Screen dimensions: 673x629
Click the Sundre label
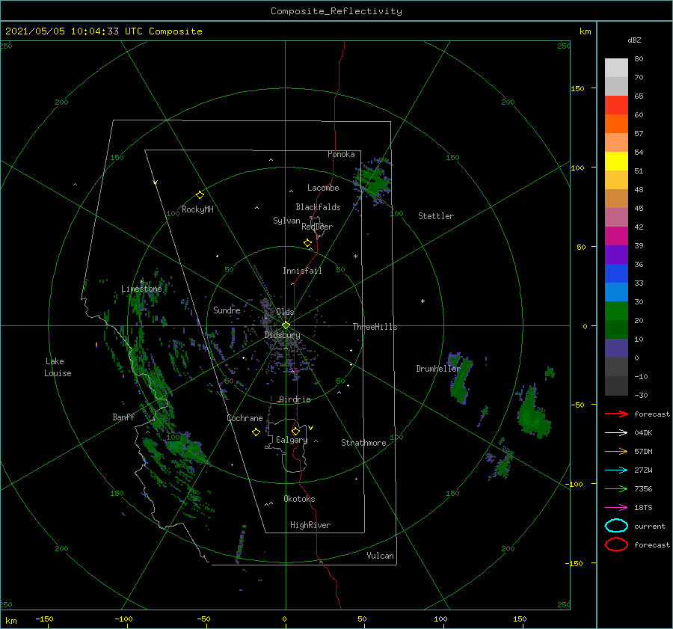point(227,310)
